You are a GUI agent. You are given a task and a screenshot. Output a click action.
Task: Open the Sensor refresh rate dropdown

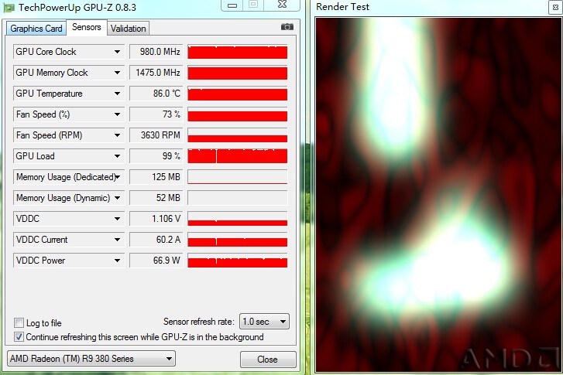264,322
